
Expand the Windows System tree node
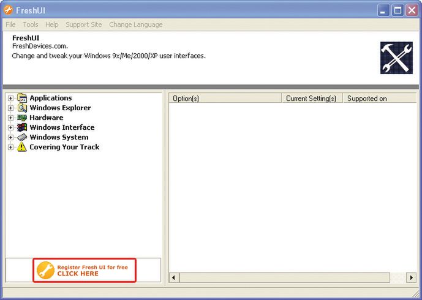pos(10,138)
